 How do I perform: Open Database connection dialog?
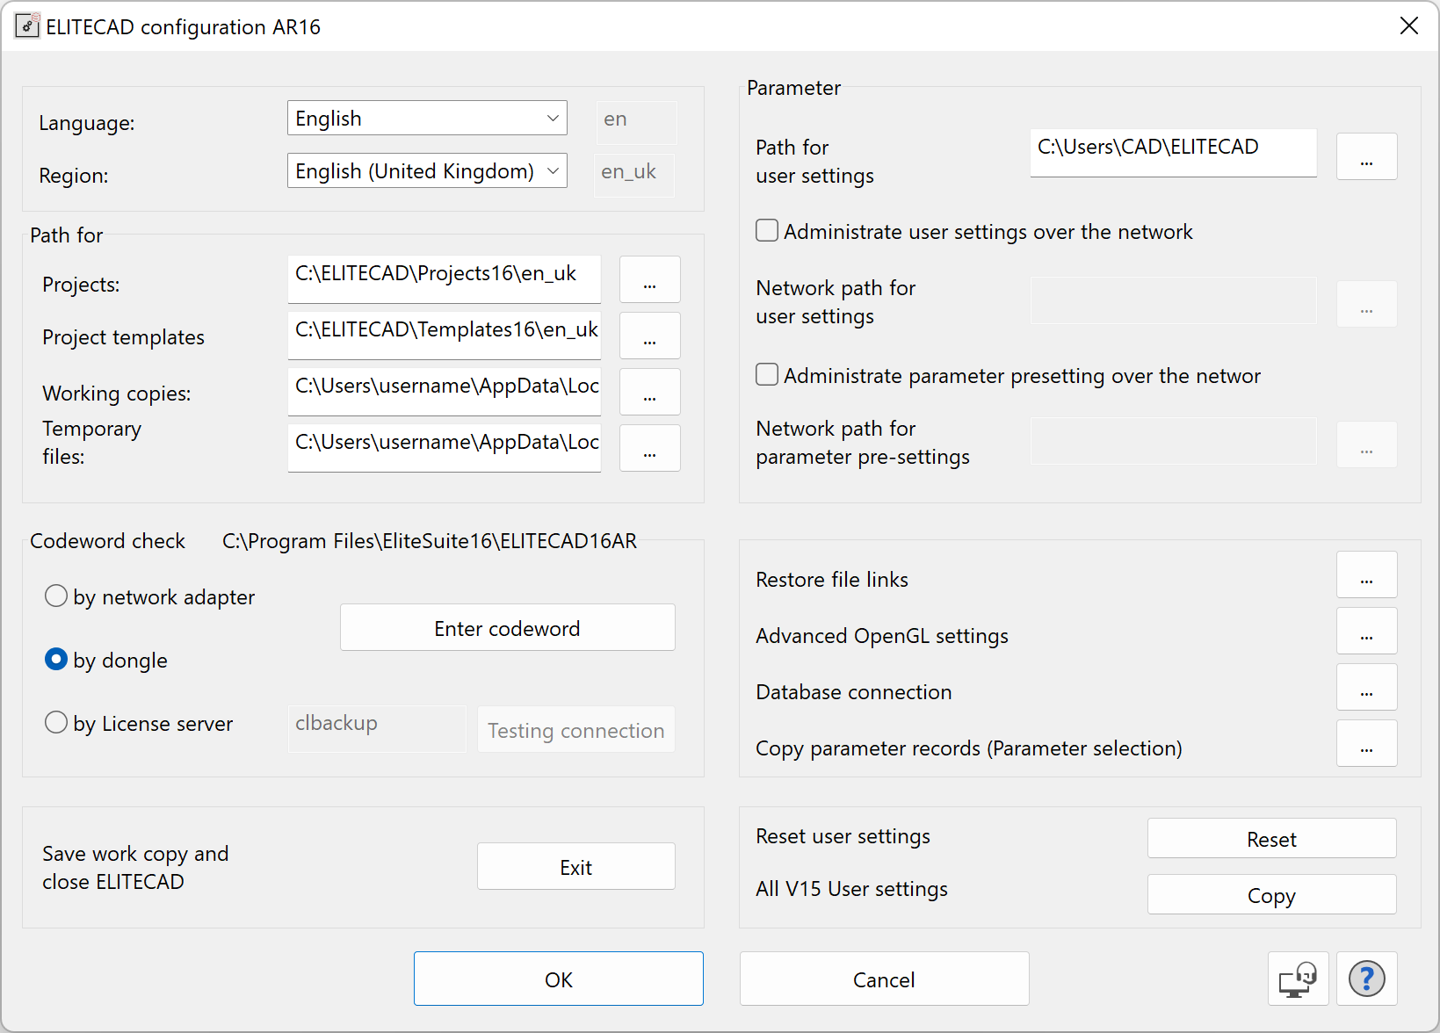point(1366,687)
